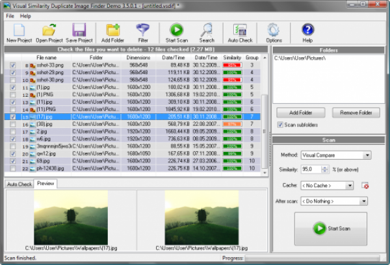The width and height of the screenshot is (390, 265).
Task: Click the Save Project floppy icon
Action: pos(79,31)
